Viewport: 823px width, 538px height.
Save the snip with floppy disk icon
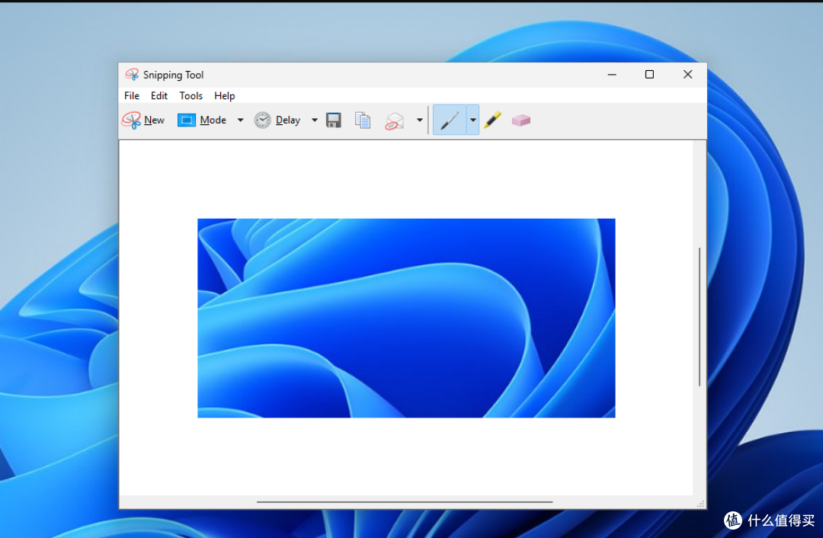point(334,120)
